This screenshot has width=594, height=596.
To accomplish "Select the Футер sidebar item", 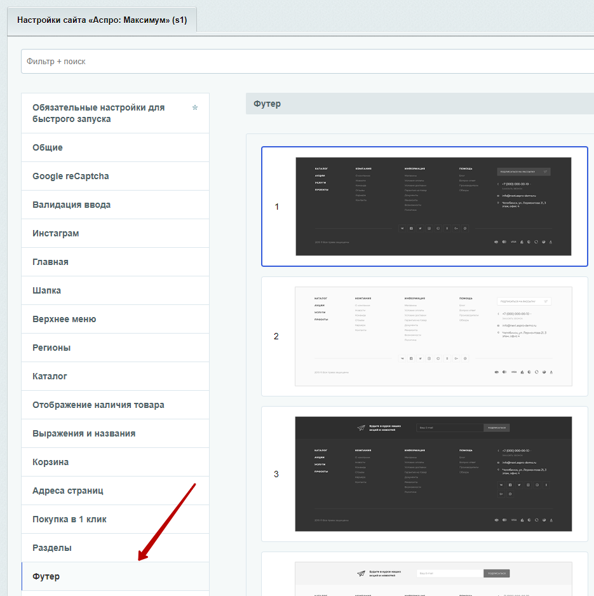I will [x=115, y=576].
